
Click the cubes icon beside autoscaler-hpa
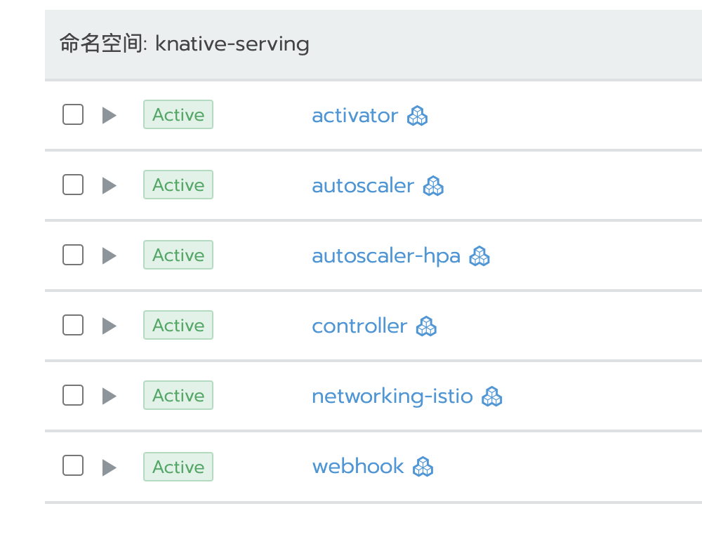[x=479, y=256]
